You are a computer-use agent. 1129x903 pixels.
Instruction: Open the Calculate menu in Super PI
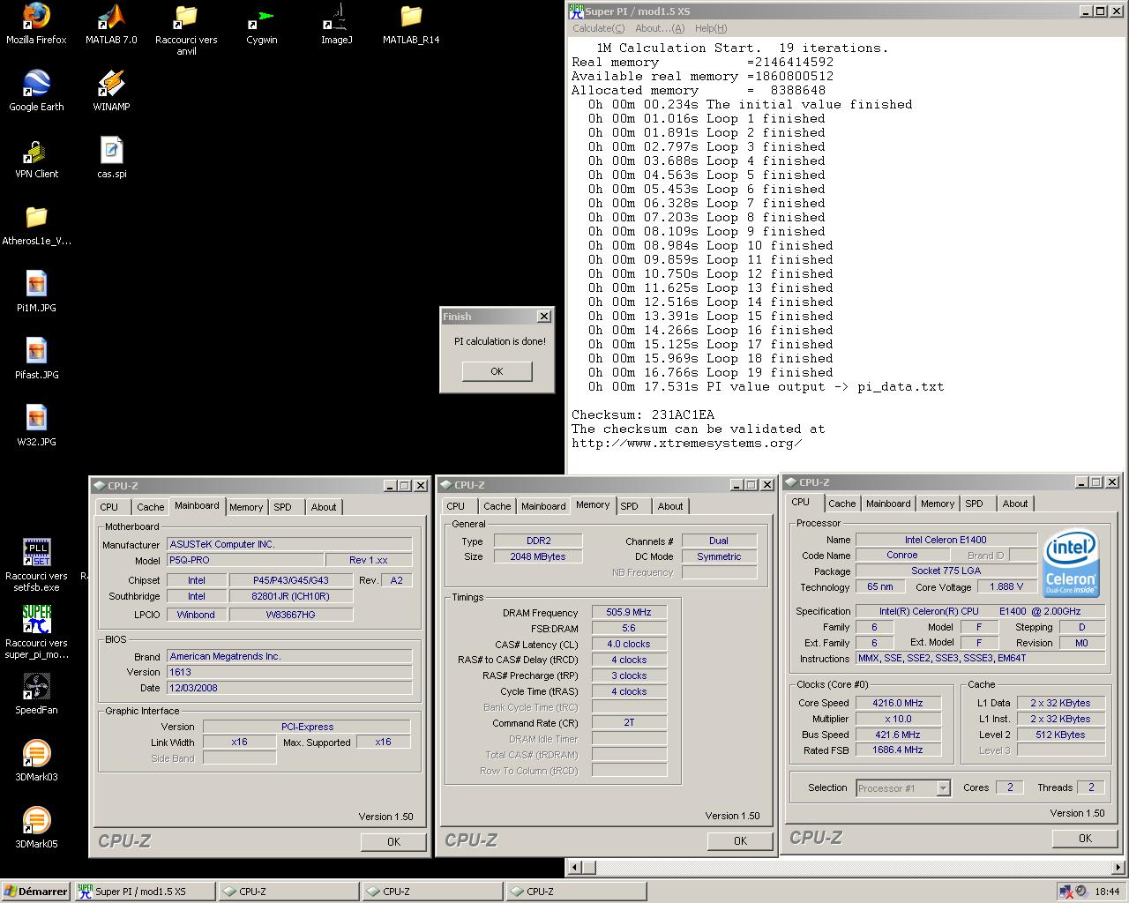[599, 28]
